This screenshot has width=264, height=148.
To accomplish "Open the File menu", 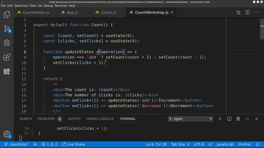I will pyautogui.click(x=3, y=5).
